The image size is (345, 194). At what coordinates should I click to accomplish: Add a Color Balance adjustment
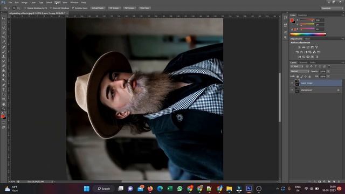coord(301,52)
